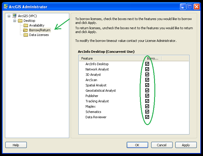The width and height of the screenshot is (203, 156).
Task: Collapse the ArcGIS (VPC) tree node
Action: click(x=9, y=16)
